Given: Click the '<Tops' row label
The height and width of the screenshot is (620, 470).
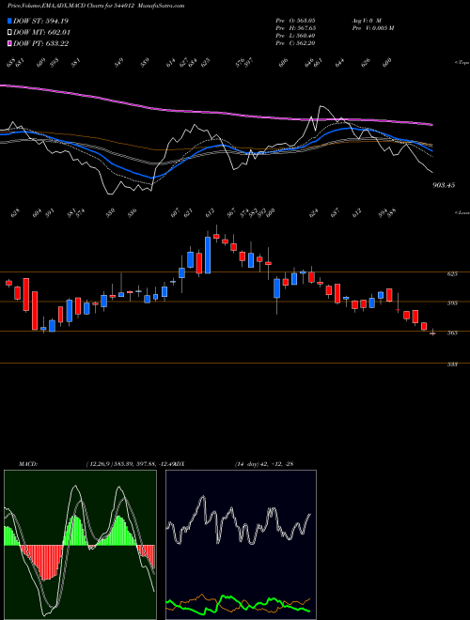Looking at the screenshot, I should click(462, 63).
